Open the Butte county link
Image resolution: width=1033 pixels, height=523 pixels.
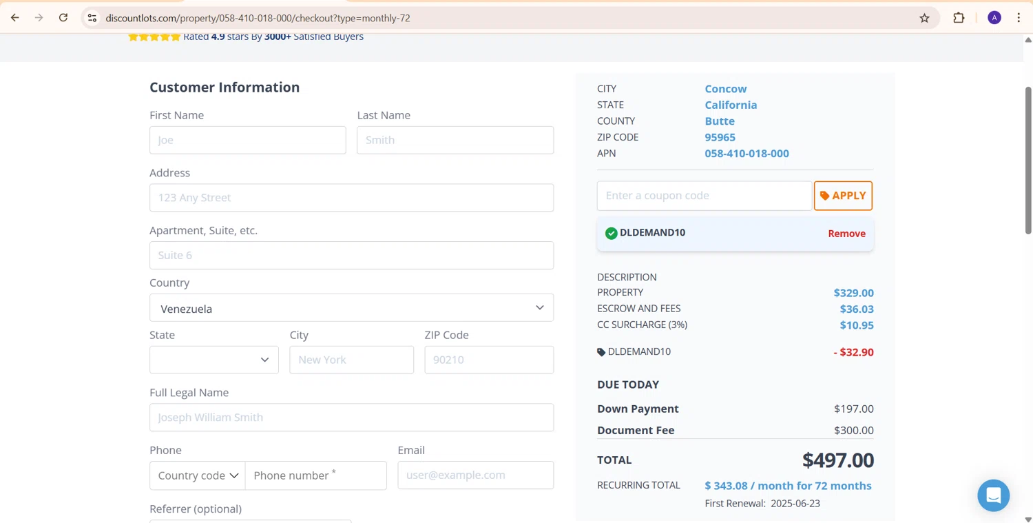pyautogui.click(x=720, y=121)
